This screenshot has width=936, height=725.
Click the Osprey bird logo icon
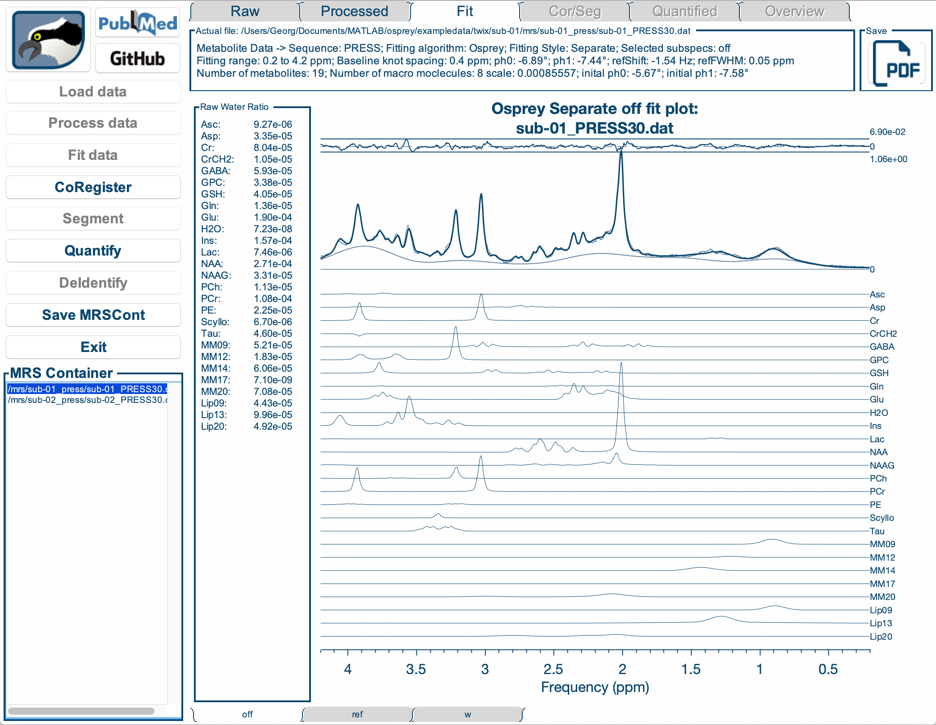(x=48, y=39)
